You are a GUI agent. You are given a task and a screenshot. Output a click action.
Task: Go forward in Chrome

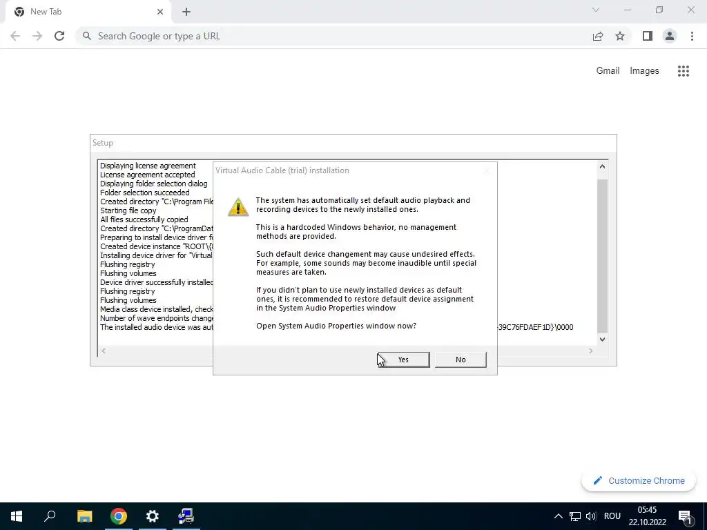click(37, 36)
